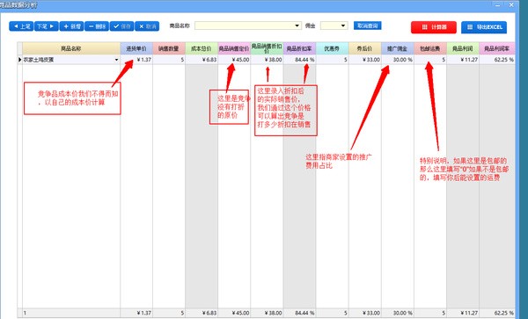
Task: Select the ¥33.00 cell in first row
Action: click(364, 60)
